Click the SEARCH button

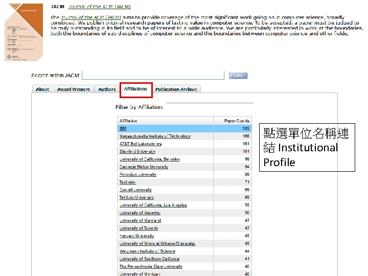point(238,76)
